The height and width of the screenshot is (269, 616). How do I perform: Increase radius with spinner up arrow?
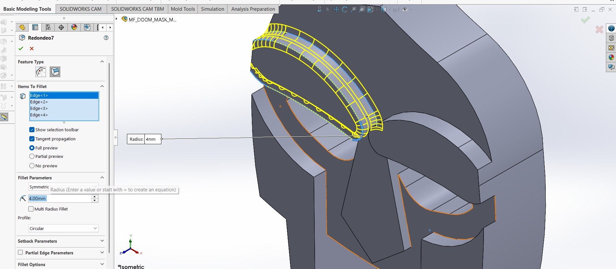click(95, 197)
